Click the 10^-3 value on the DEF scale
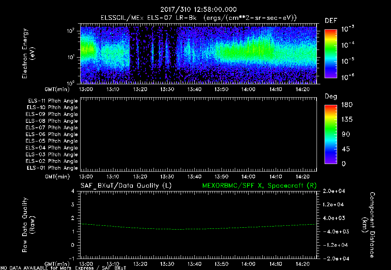The height and width of the screenshot is (270, 391). [347, 29]
